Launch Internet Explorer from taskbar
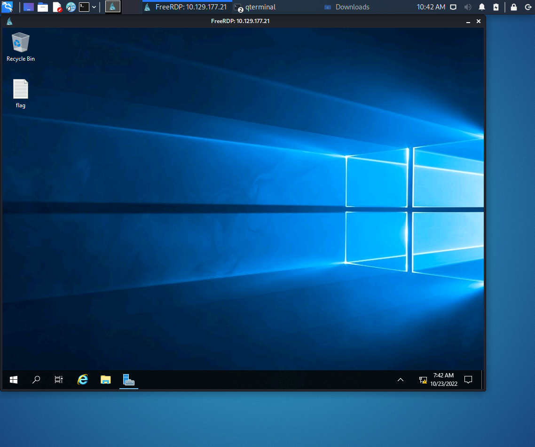This screenshot has height=447, width=535. point(83,380)
